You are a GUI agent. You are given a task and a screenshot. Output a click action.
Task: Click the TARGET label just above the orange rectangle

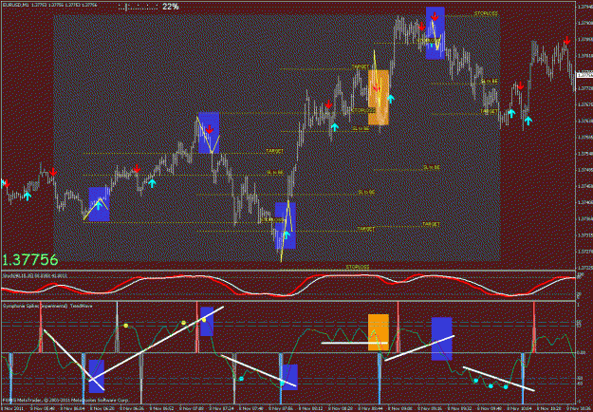coord(360,66)
